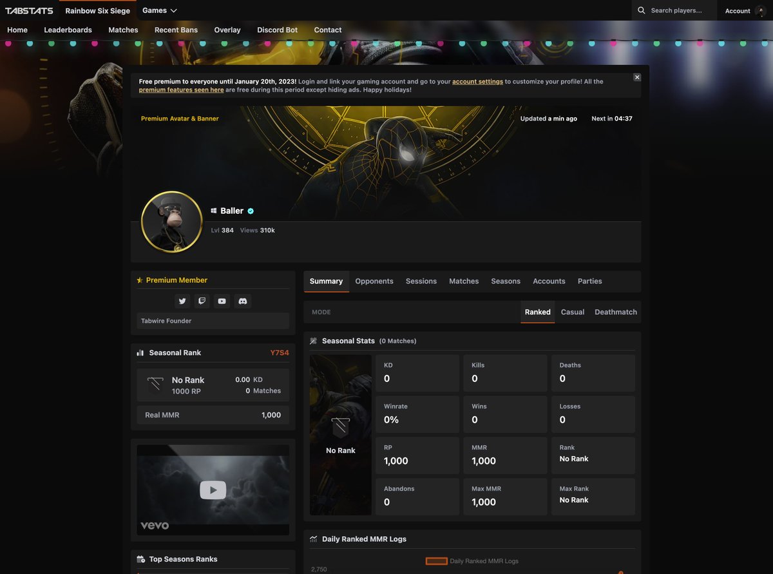Click the Daily Ranked MMR Logs chart icon
This screenshot has height=574, width=773.
(314, 539)
